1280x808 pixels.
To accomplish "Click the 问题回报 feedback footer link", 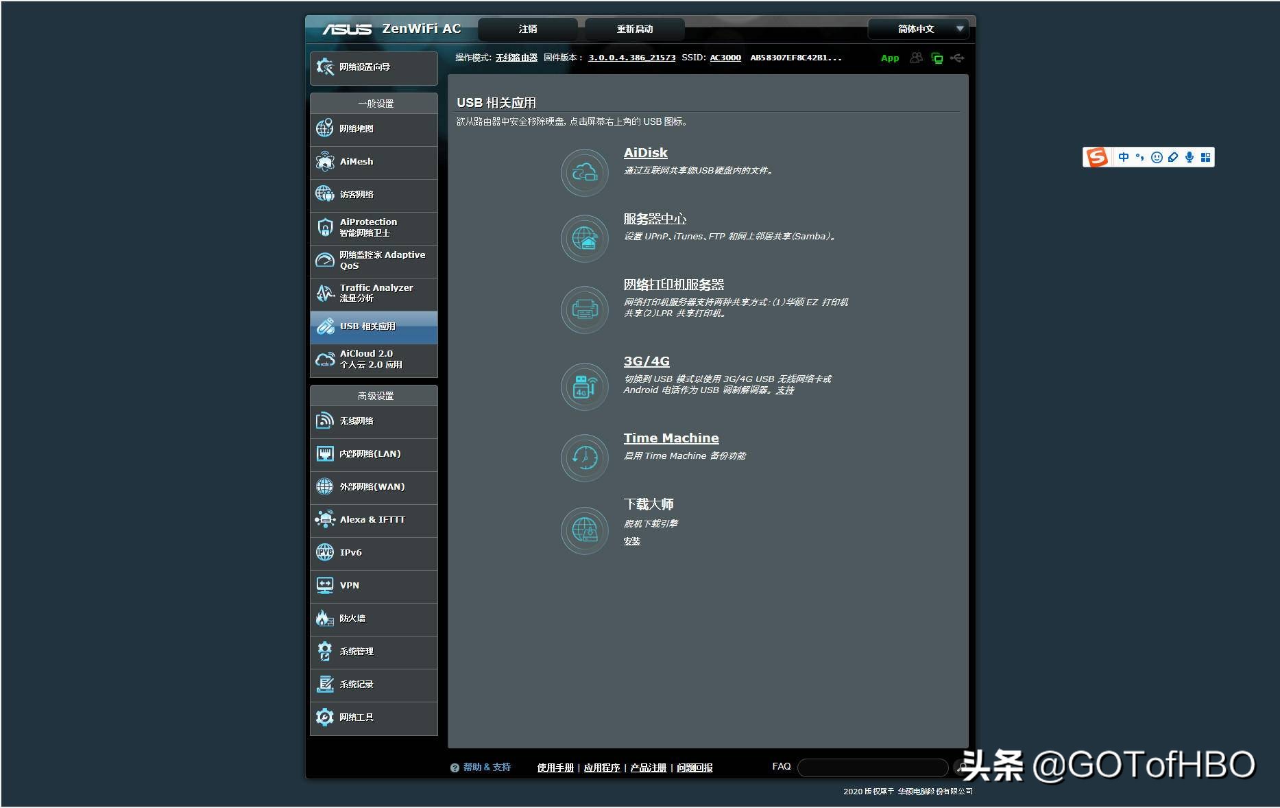I will pos(695,768).
